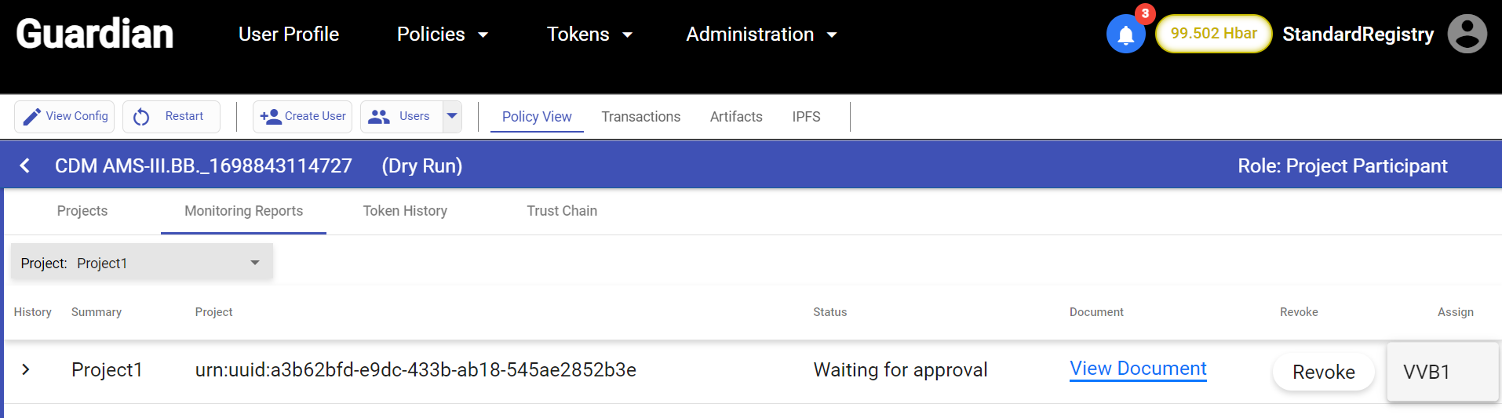
Task: Click the user avatar icon
Action: pyautogui.click(x=1467, y=34)
